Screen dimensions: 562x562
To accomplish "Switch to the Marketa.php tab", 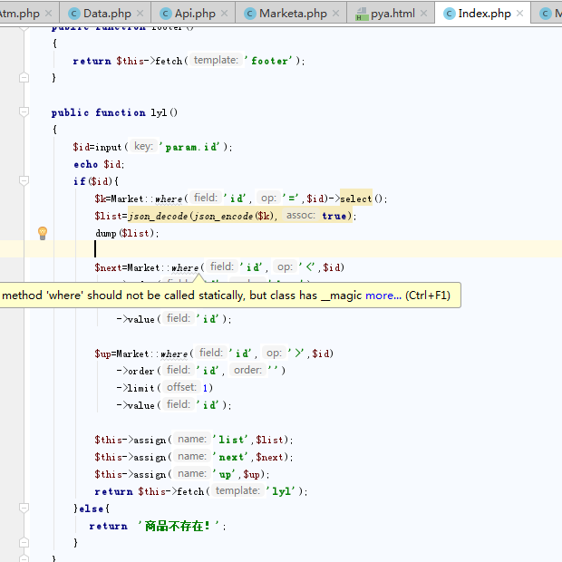I will point(293,14).
